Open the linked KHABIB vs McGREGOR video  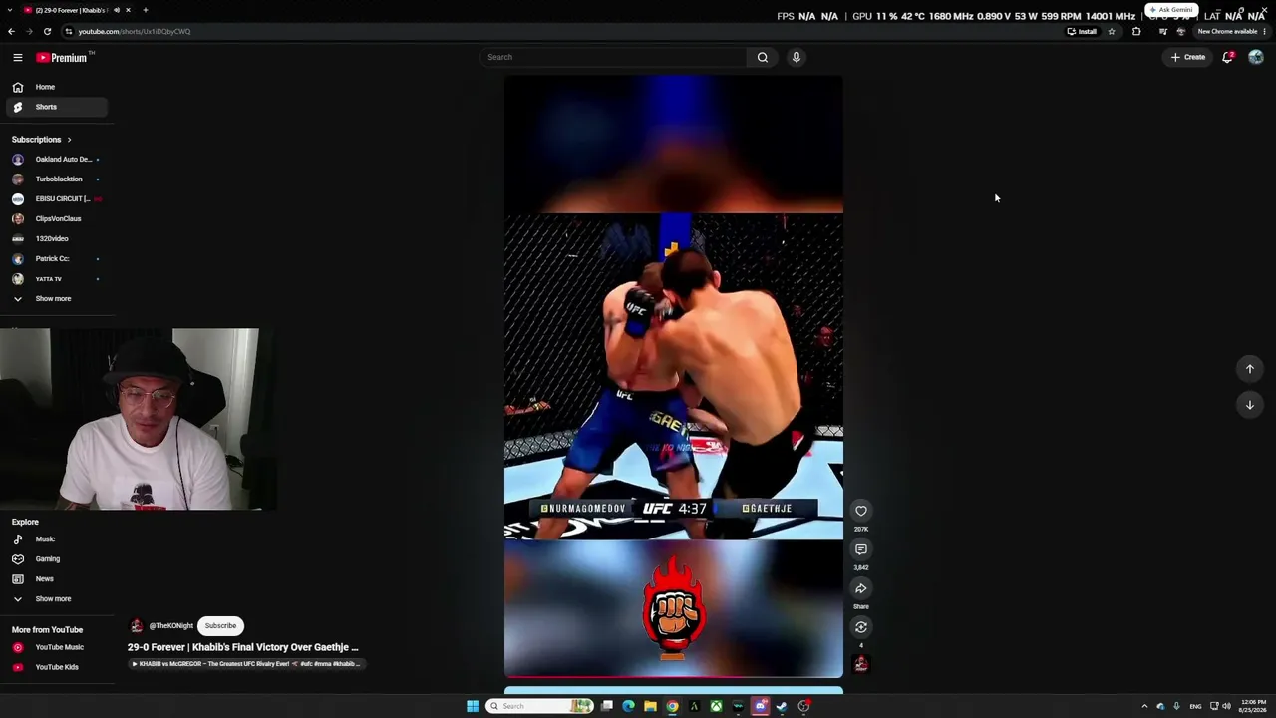click(x=246, y=664)
